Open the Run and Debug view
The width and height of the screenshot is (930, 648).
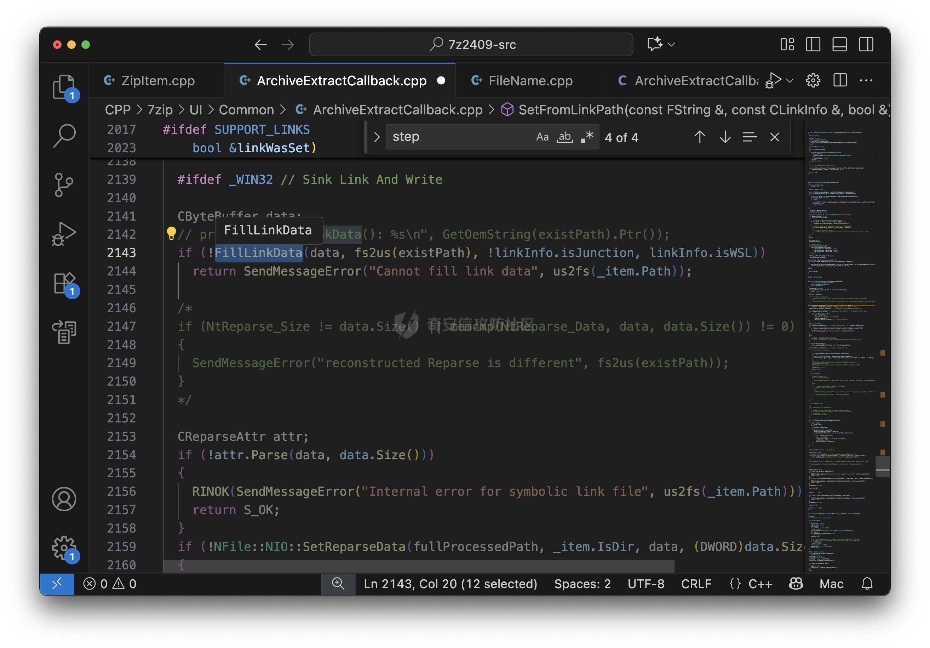click(x=64, y=234)
